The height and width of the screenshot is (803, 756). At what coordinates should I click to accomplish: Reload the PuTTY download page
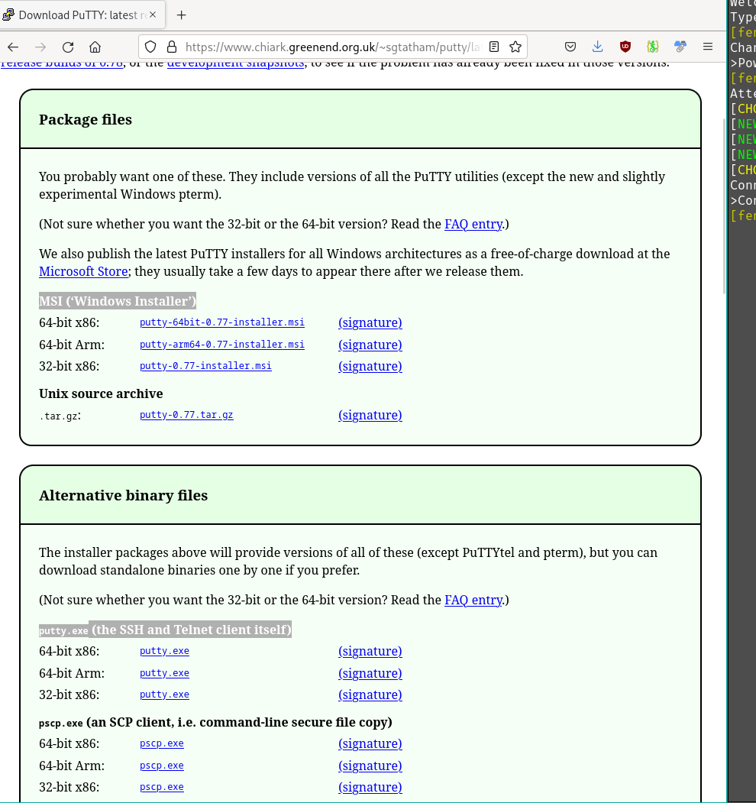coord(68,47)
